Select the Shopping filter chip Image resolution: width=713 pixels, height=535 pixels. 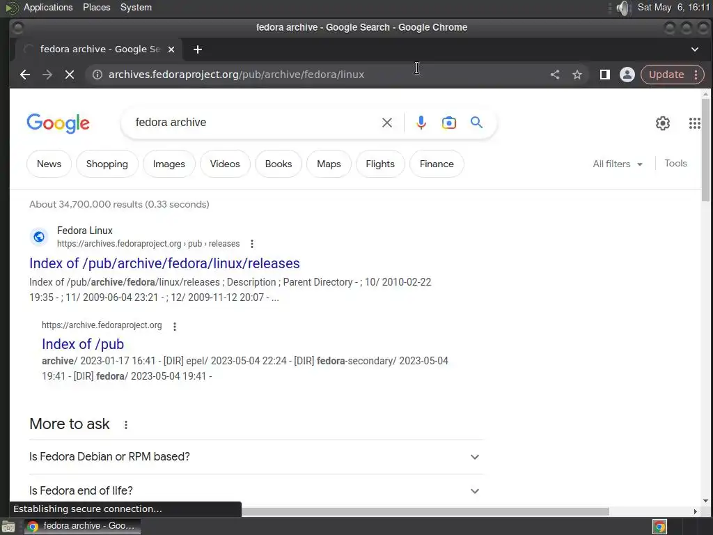click(107, 164)
